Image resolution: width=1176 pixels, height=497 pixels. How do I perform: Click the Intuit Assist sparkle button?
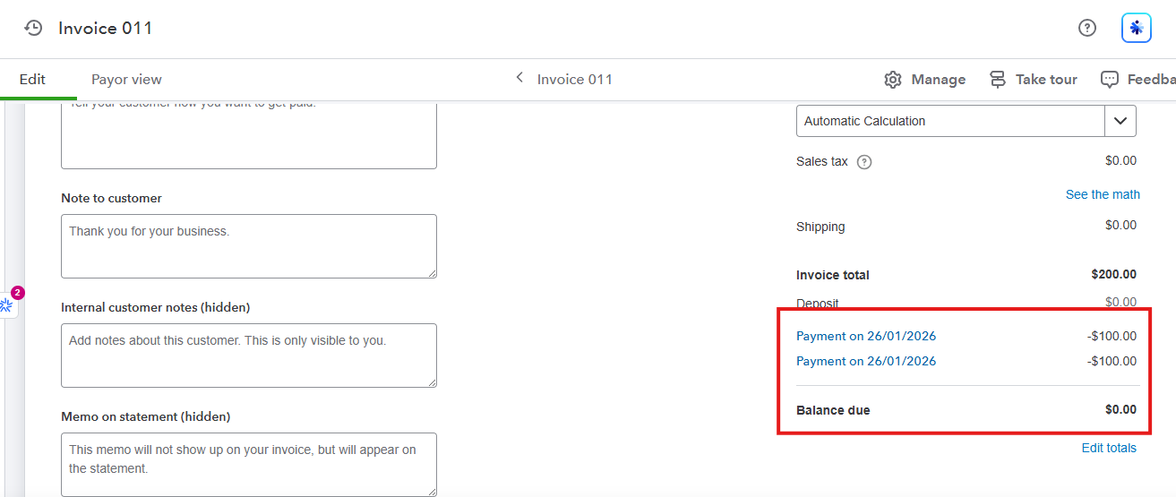pos(1137,28)
